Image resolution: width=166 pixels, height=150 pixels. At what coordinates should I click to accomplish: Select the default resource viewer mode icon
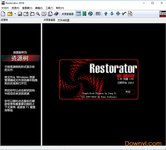pyautogui.click(x=78, y=14)
